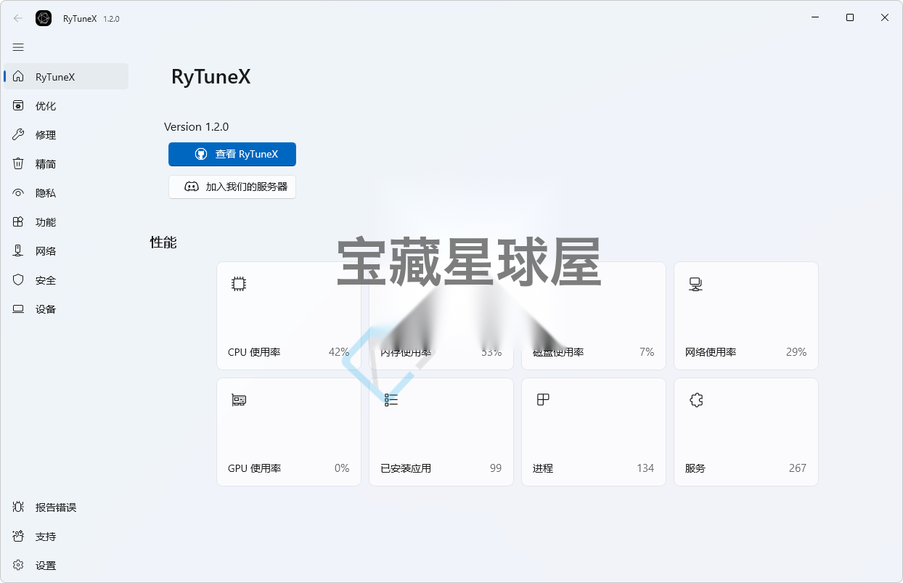903x583 pixels.
Task: Open the CPU 使用率 card
Action: (289, 316)
